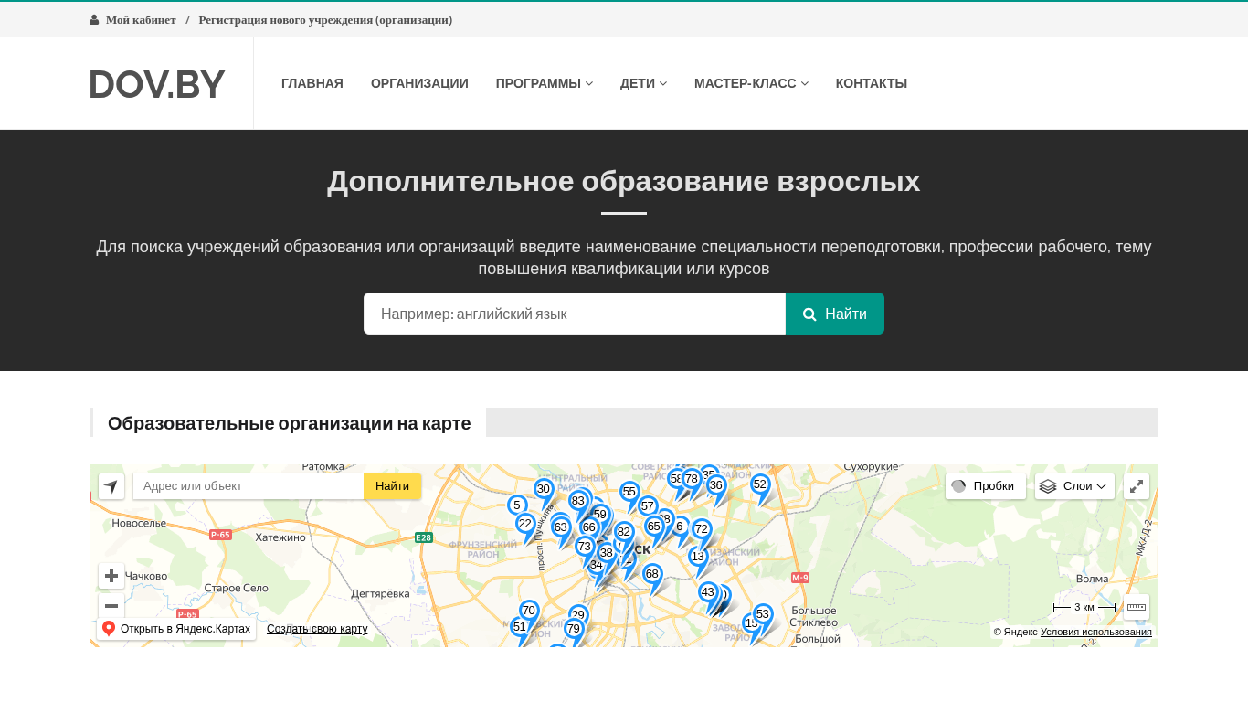The height and width of the screenshot is (702, 1248).
Task: Click the teal Найти search button
Action: pos(835,314)
